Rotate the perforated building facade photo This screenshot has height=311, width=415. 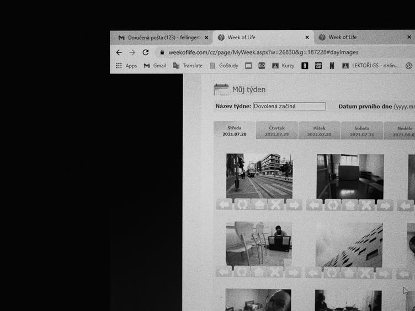click(x=332, y=272)
